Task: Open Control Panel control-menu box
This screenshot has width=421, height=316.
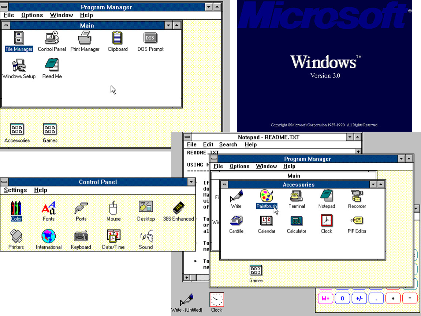Action: 4,182
